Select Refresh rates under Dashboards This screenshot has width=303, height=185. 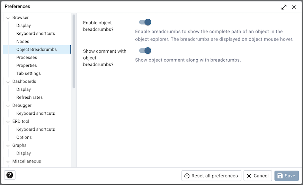tap(29, 97)
